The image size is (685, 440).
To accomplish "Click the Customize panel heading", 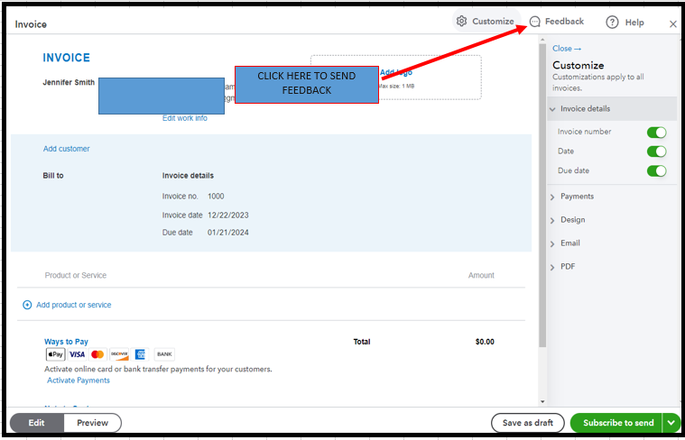I will click(x=578, y=66).
